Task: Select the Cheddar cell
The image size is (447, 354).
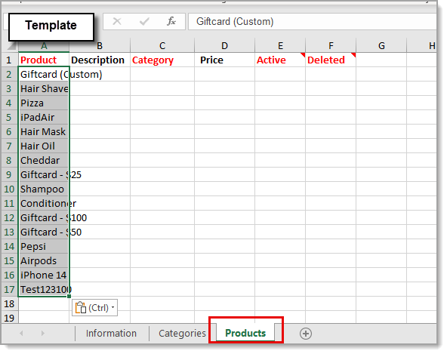Action: (44, 160)
